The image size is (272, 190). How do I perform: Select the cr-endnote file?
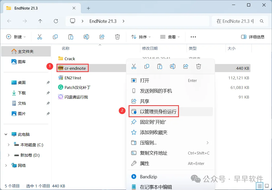coord(72,68)
